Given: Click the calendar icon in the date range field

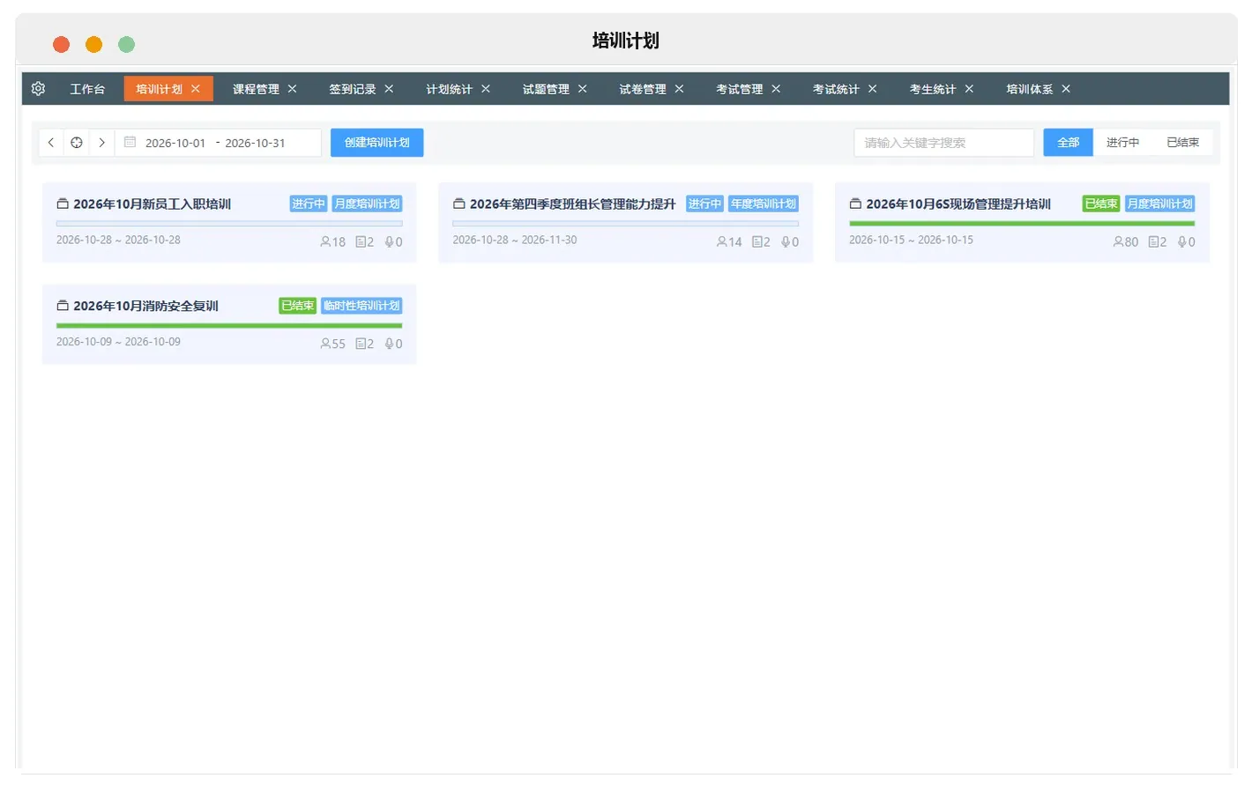Looking at the screenshot, I should [x=130, y=142].
